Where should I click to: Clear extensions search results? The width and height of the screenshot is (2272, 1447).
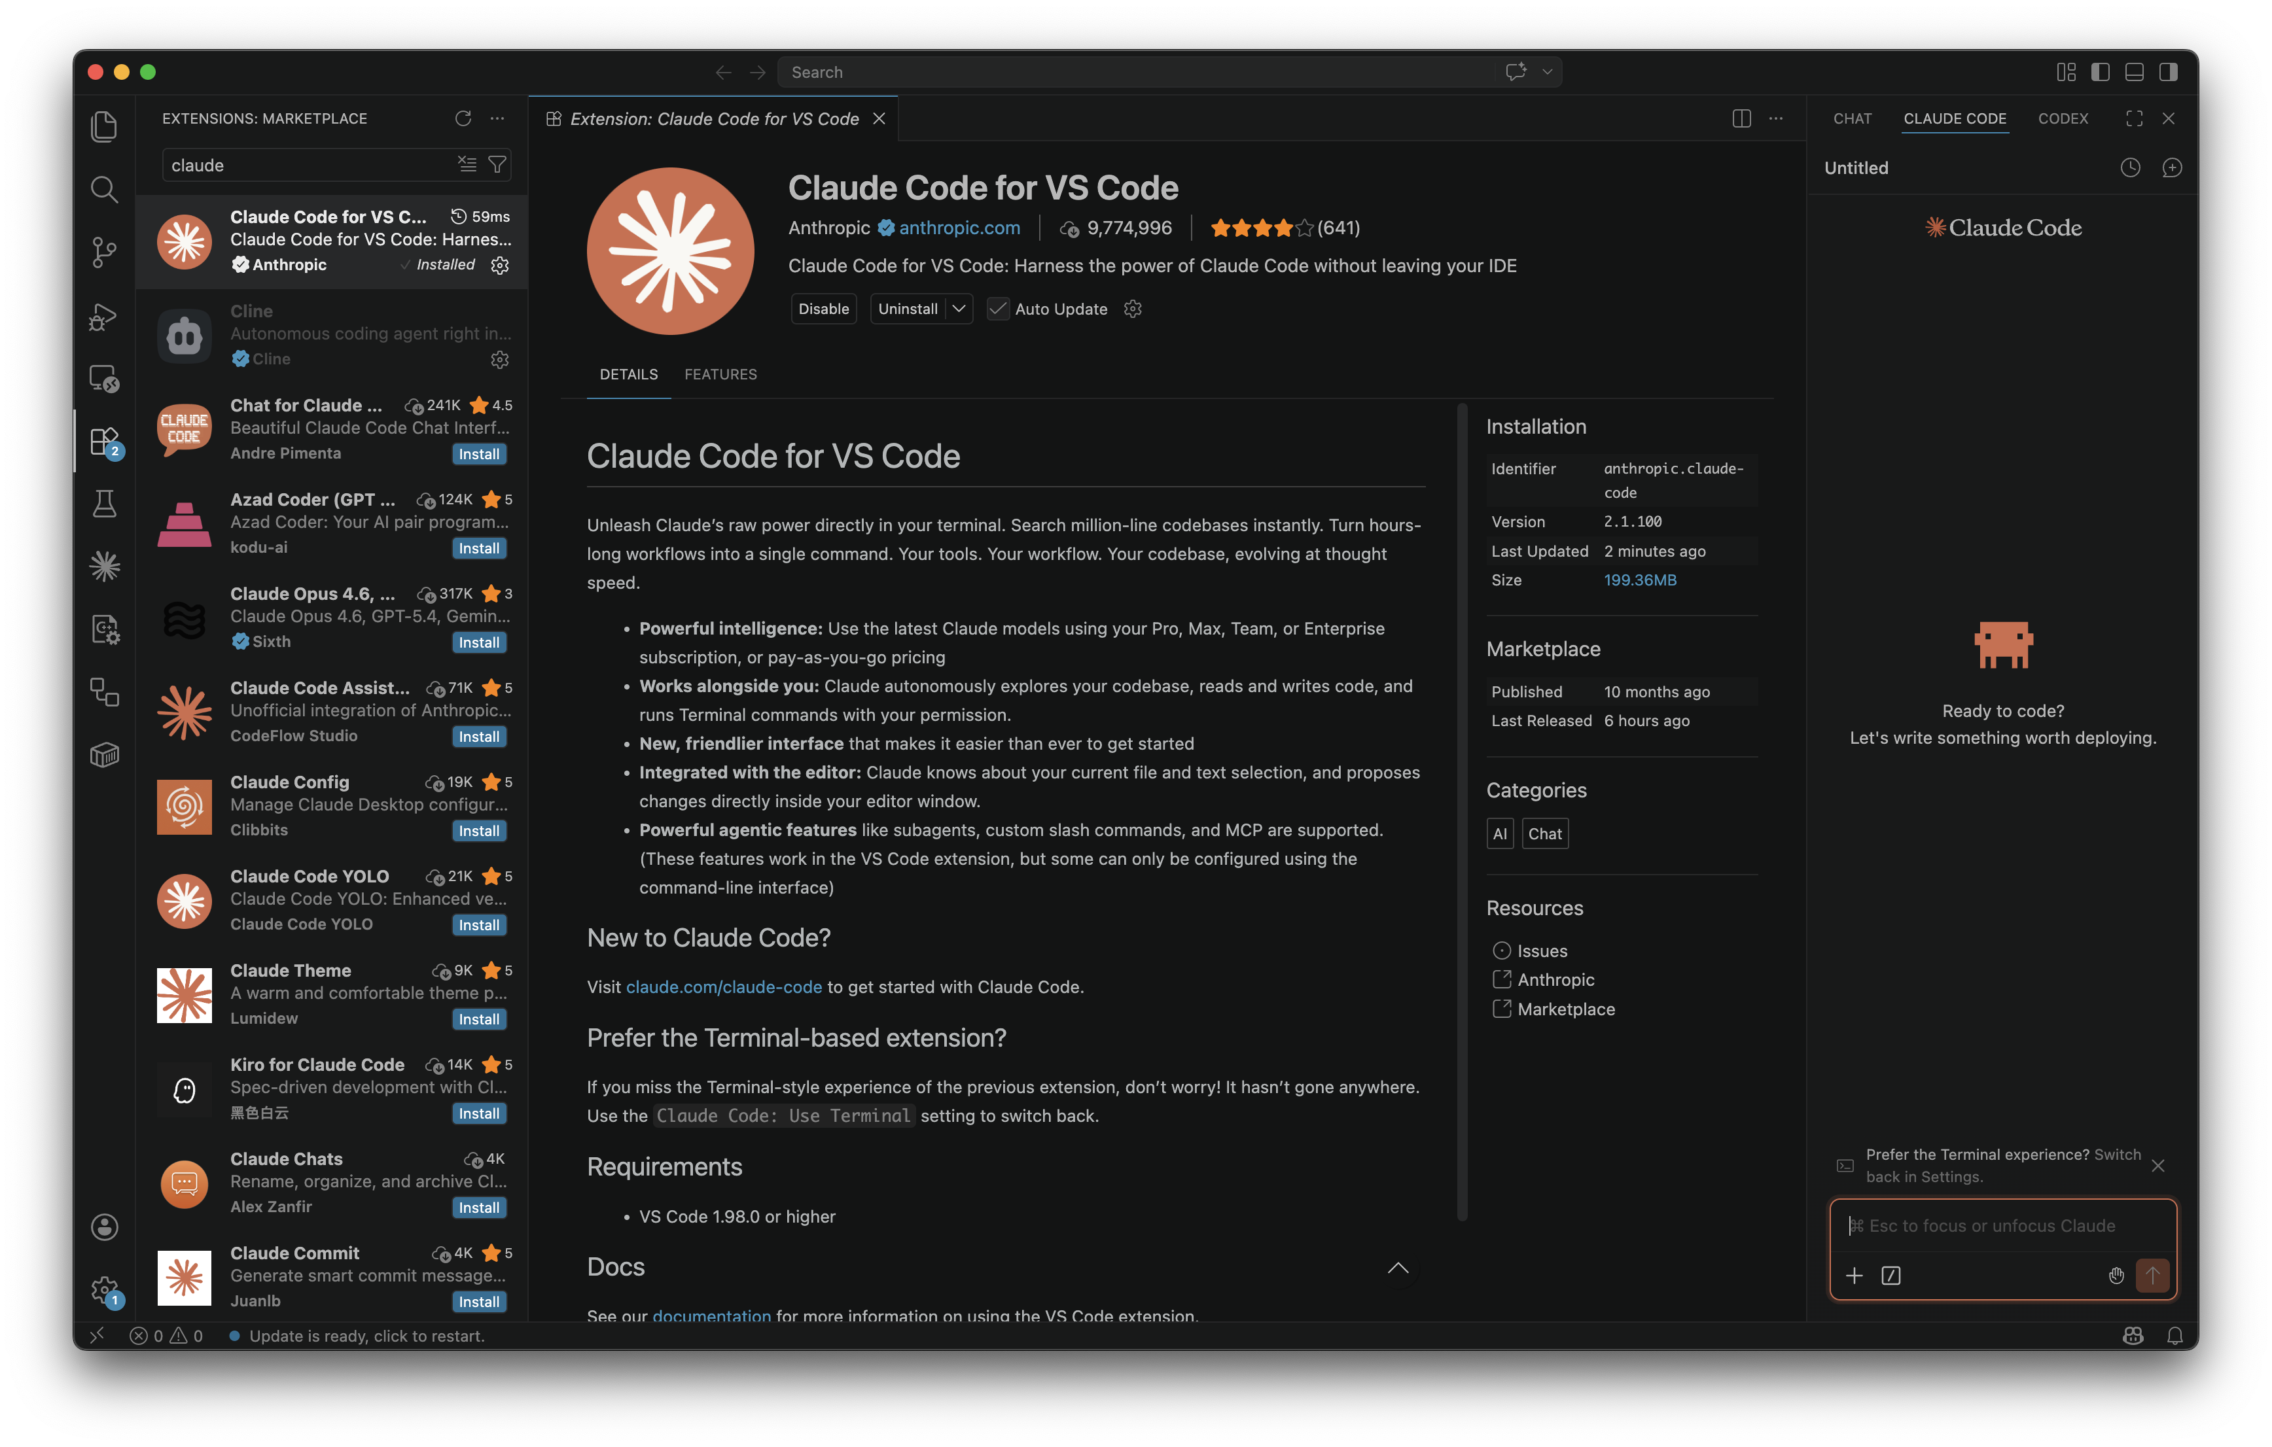pos(467,165)
